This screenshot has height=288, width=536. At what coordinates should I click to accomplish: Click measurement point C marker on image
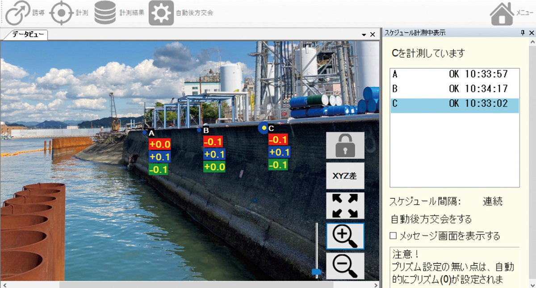pyautogui.click(x=264, y=128)
